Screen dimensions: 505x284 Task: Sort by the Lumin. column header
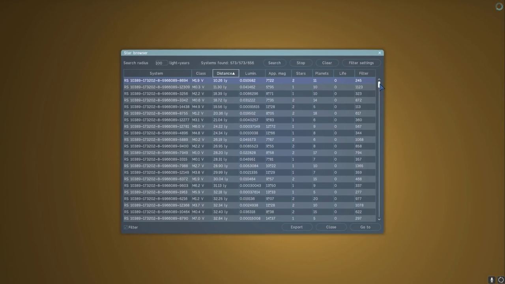(252, 73)
